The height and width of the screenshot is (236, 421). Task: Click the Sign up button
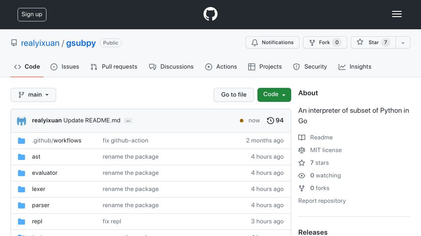[x=32, y=14]
